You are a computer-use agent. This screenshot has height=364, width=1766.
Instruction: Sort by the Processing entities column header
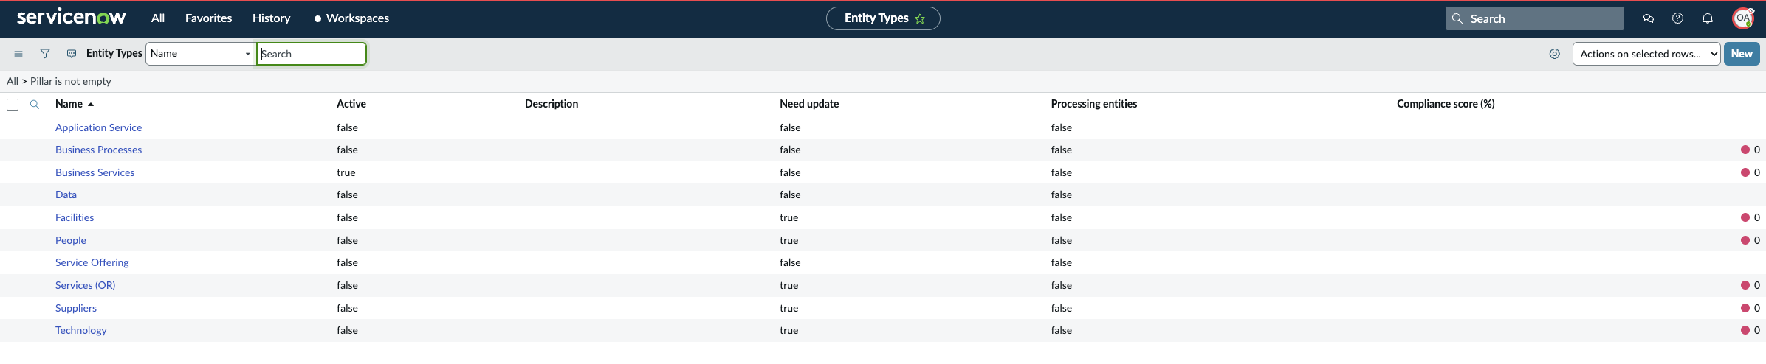[x=1094, y=104]
